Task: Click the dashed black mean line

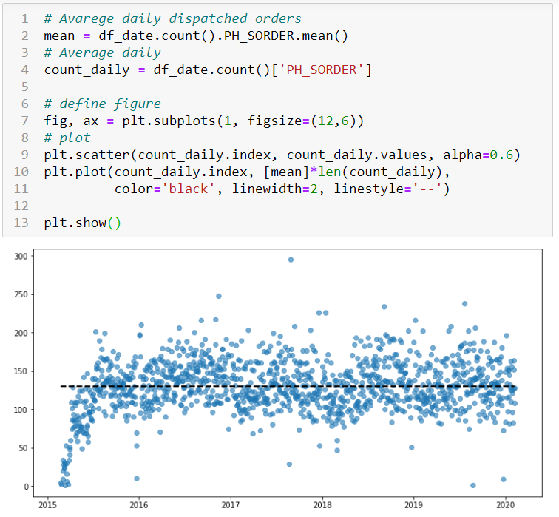Action: pyautogui.click(x=288, y=386)
